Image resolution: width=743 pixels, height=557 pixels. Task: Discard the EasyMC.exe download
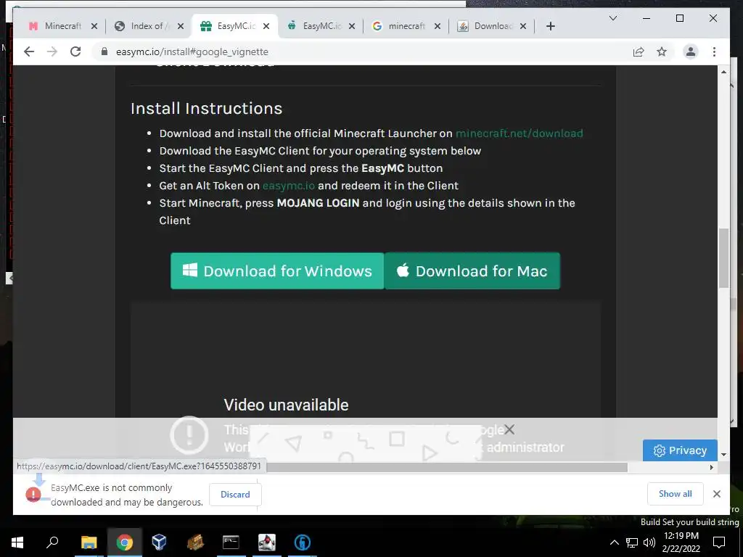[x=235, y=494]
